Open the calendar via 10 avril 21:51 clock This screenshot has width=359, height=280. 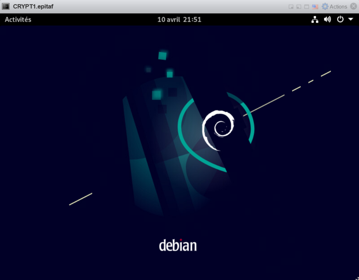179,20
